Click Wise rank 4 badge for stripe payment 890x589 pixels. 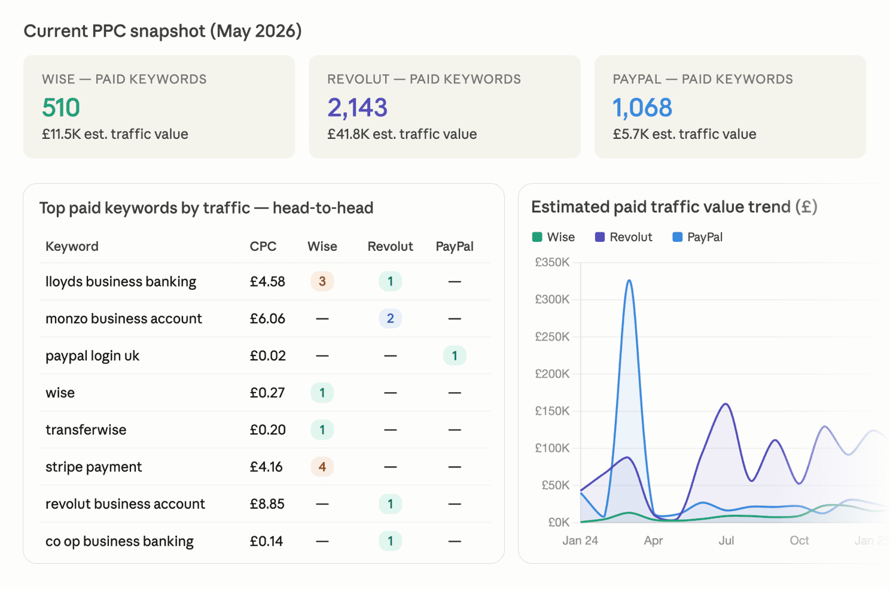[x=322, y=467]
